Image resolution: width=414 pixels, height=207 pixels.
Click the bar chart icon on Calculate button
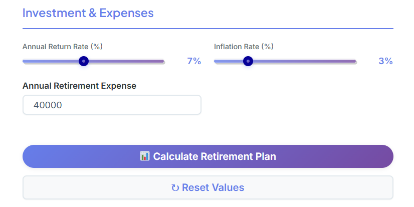coord(145,156)
